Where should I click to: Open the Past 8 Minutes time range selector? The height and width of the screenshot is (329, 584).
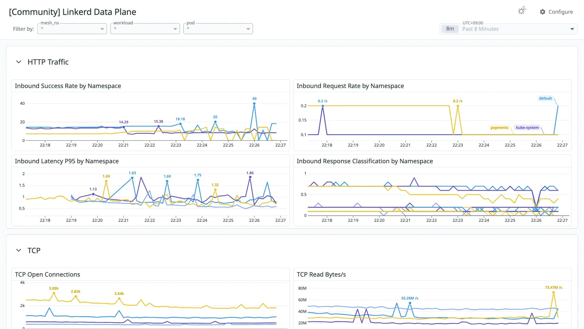click(x=509, y=29)
